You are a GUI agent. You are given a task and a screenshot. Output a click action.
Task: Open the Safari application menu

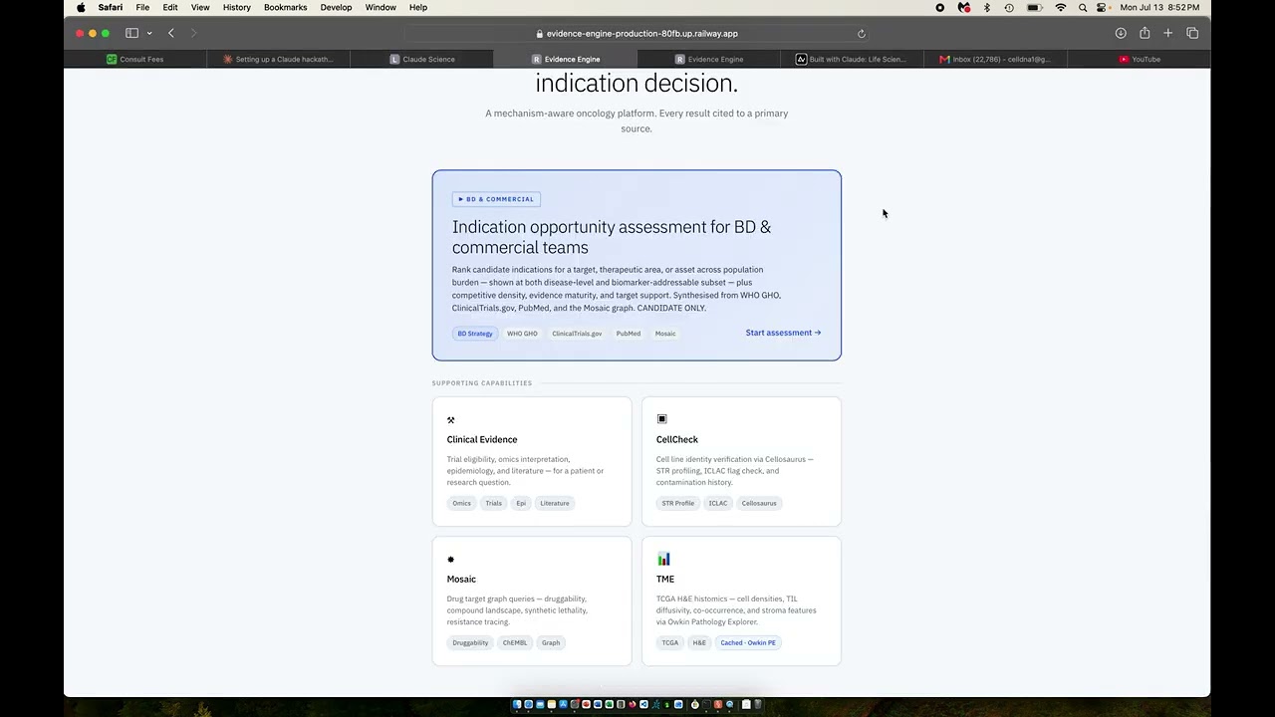click(111, 8)
